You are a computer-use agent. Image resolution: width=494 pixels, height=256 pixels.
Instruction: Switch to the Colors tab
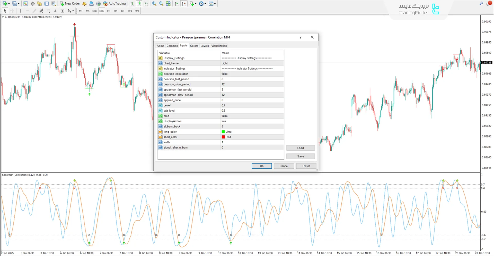pos(194,46)
